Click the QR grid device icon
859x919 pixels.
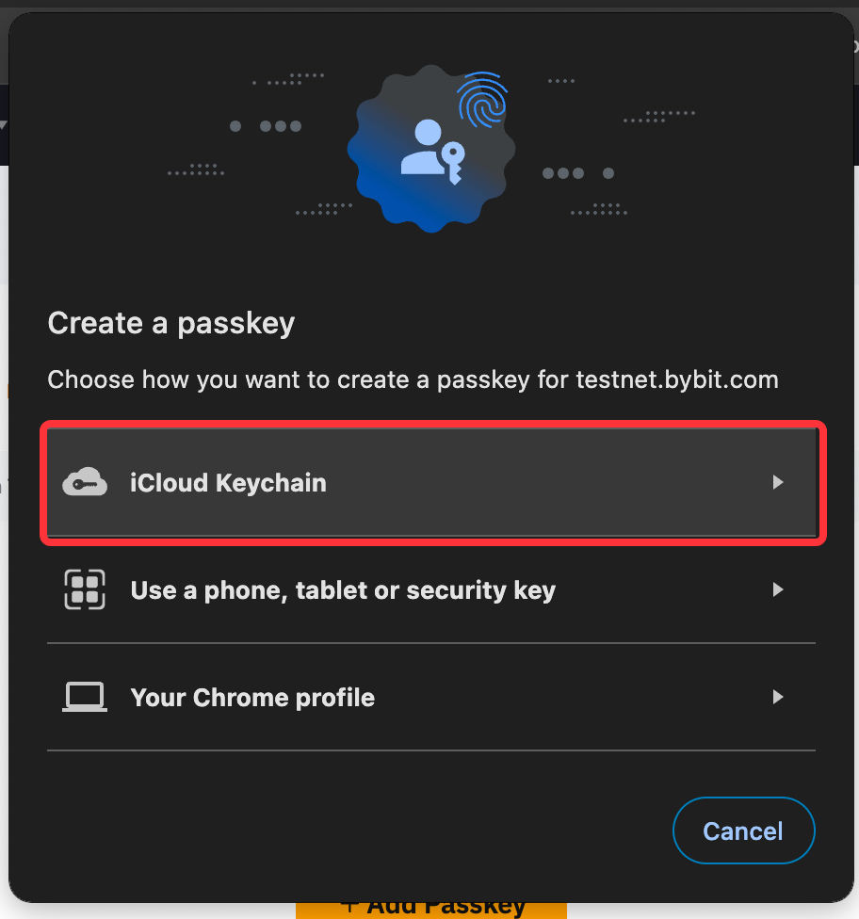(x=84, y=590)
